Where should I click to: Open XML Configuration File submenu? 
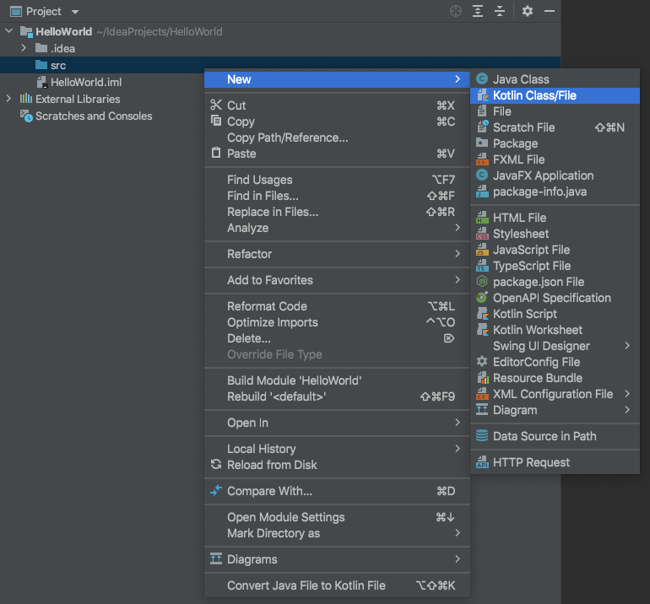[x=555, y=394]
